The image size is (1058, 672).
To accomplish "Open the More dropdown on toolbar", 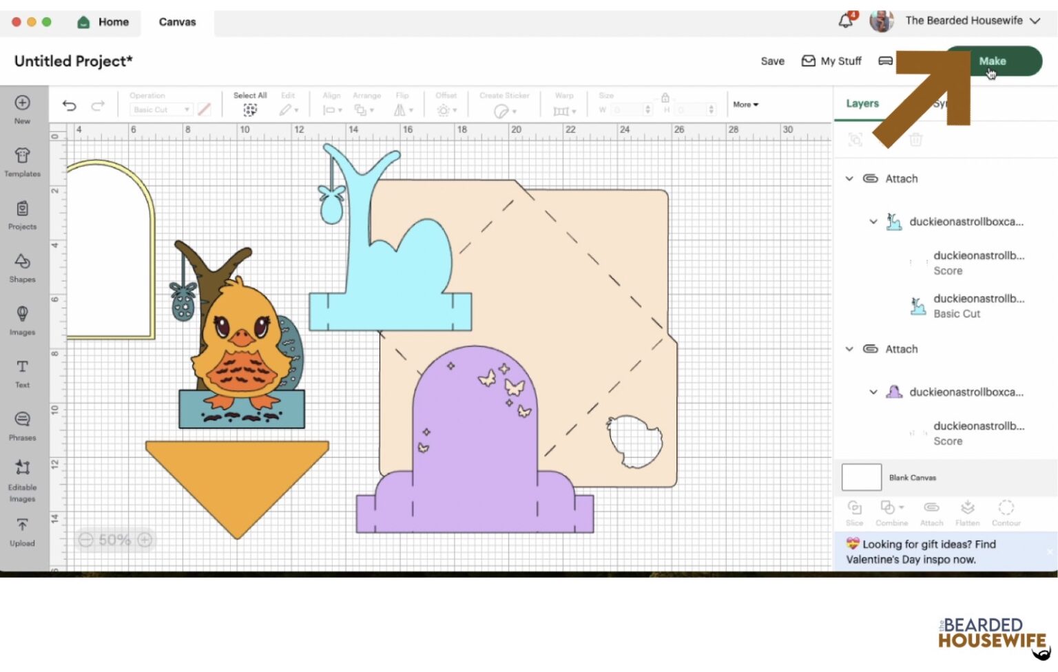I will [x=745, y=105].
